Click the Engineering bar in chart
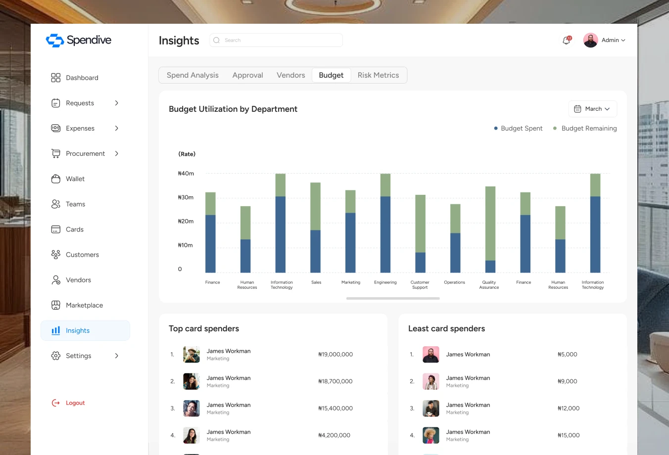Image resolution: width=669 pixels, height=455 pixels. point(385,223)
